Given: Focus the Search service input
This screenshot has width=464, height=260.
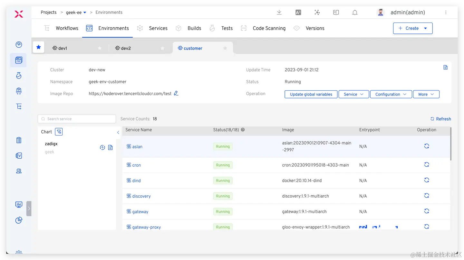Looking at the screenshot, I should (77, 119).
